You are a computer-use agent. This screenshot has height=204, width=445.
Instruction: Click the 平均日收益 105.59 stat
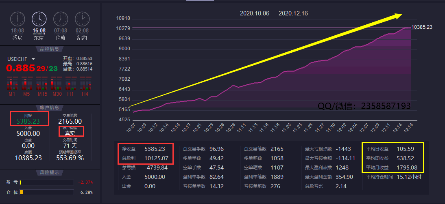pyautogui.click(x=390, y=149)
